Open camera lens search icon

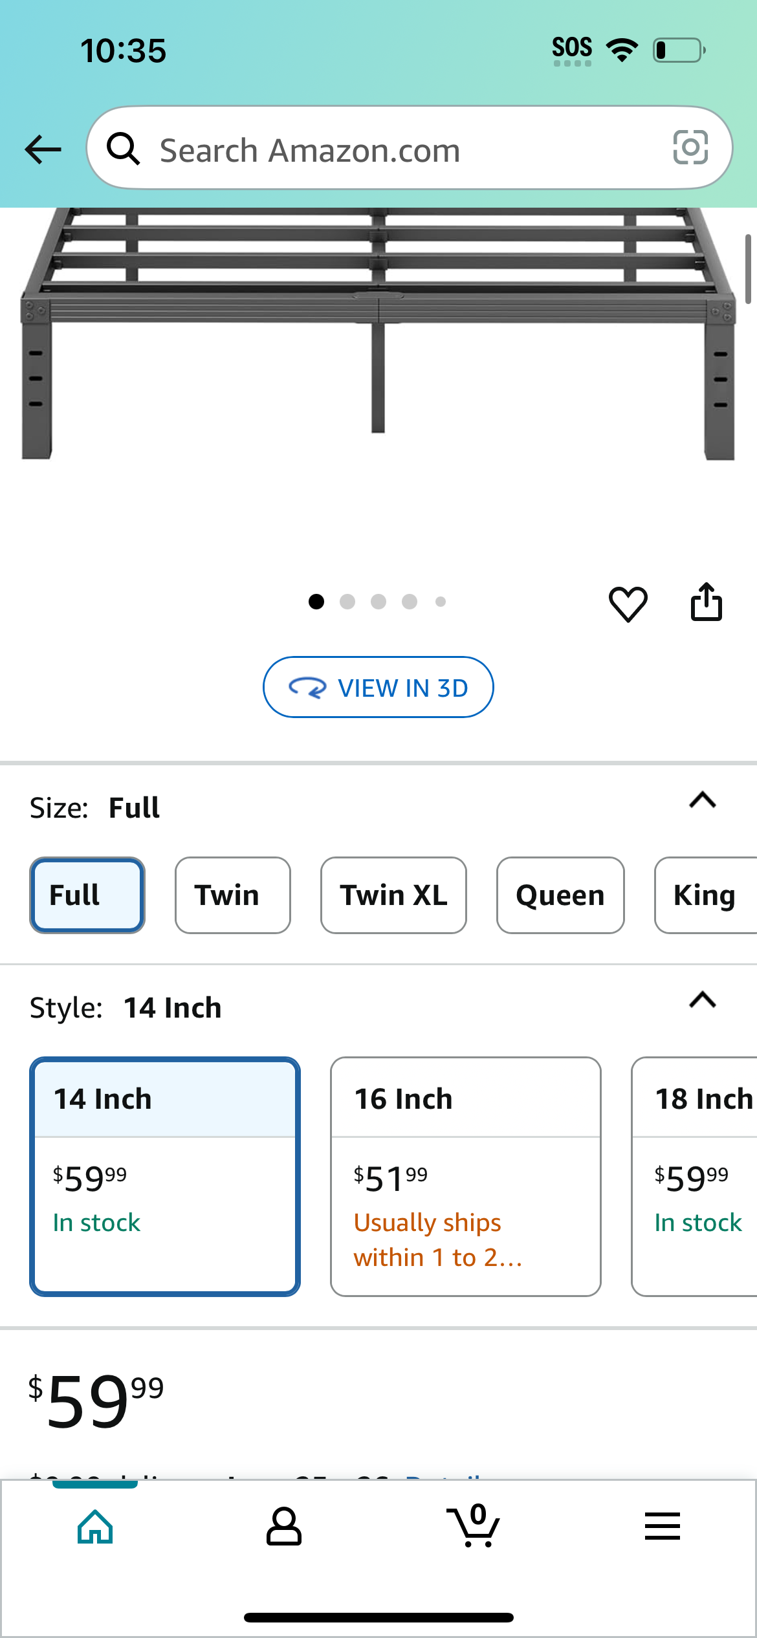[x=690, y=148]
